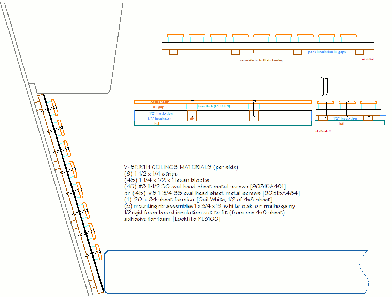Click the sheet formica Sail White line
Image resolution: width=392 pixels, height=297 pixels.
point(198,200)
